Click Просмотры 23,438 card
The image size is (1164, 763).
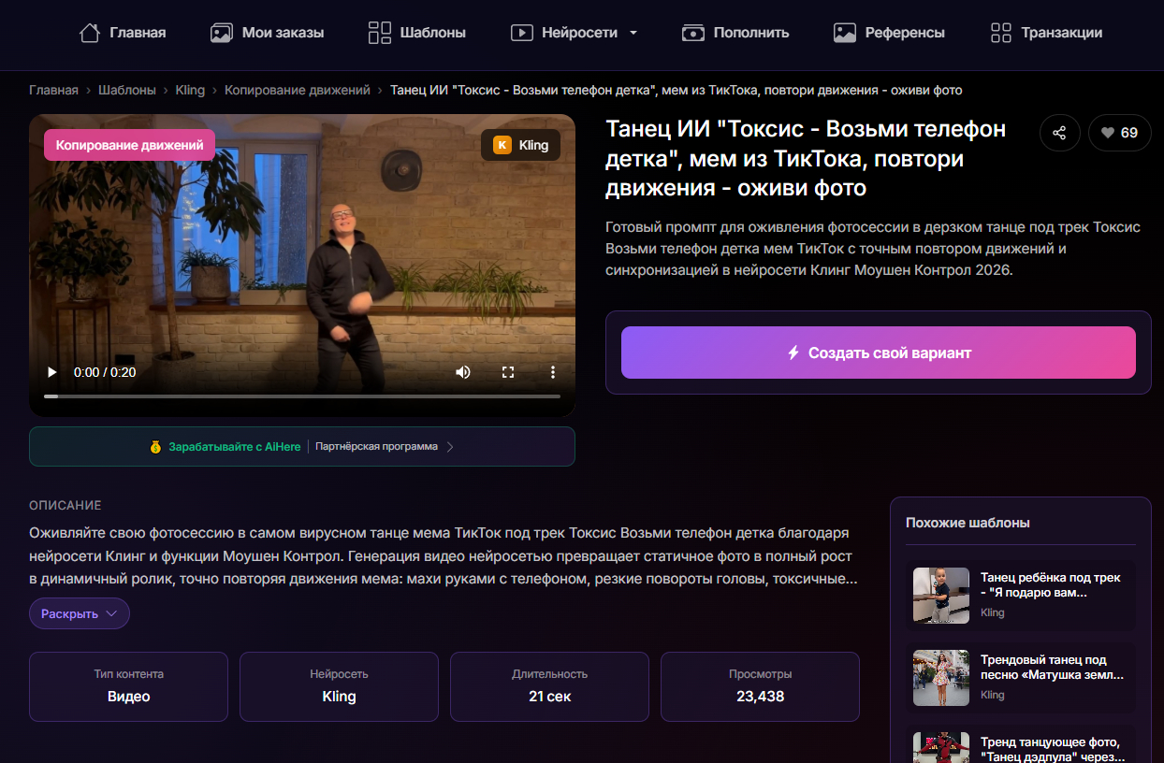(x=760, y=686)
